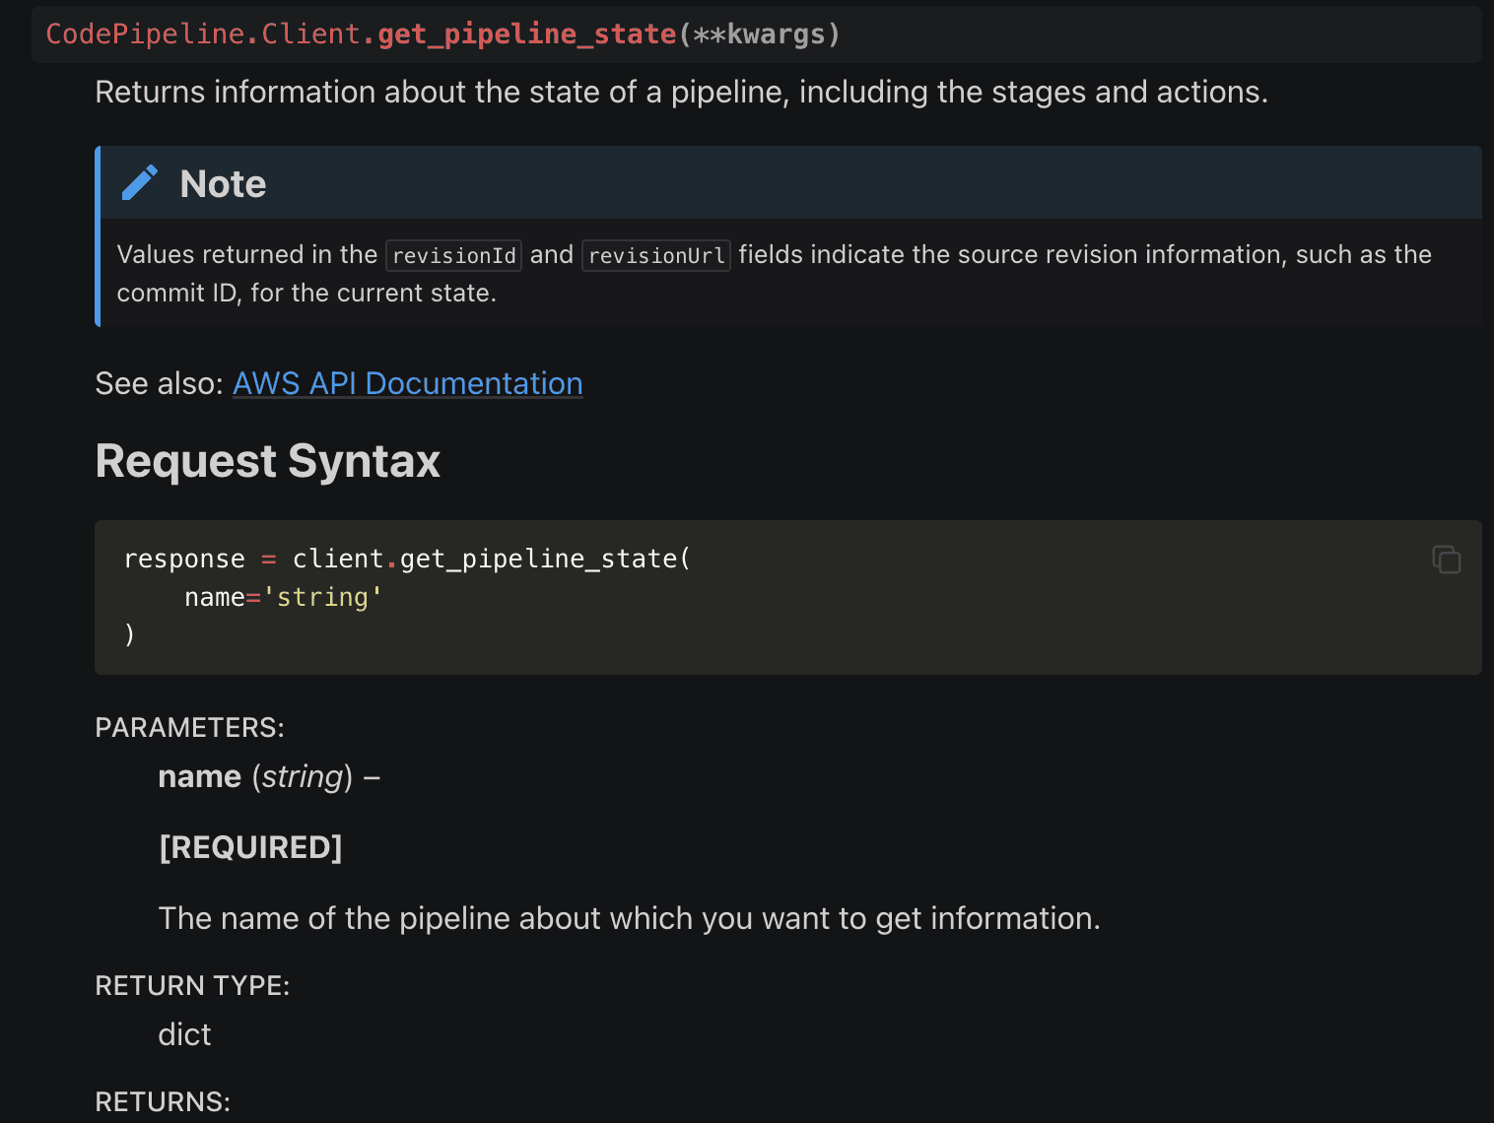Screen dimensions: 1494x1123
Task: Click the dict return type text
Action: (x=184, y=1034)
